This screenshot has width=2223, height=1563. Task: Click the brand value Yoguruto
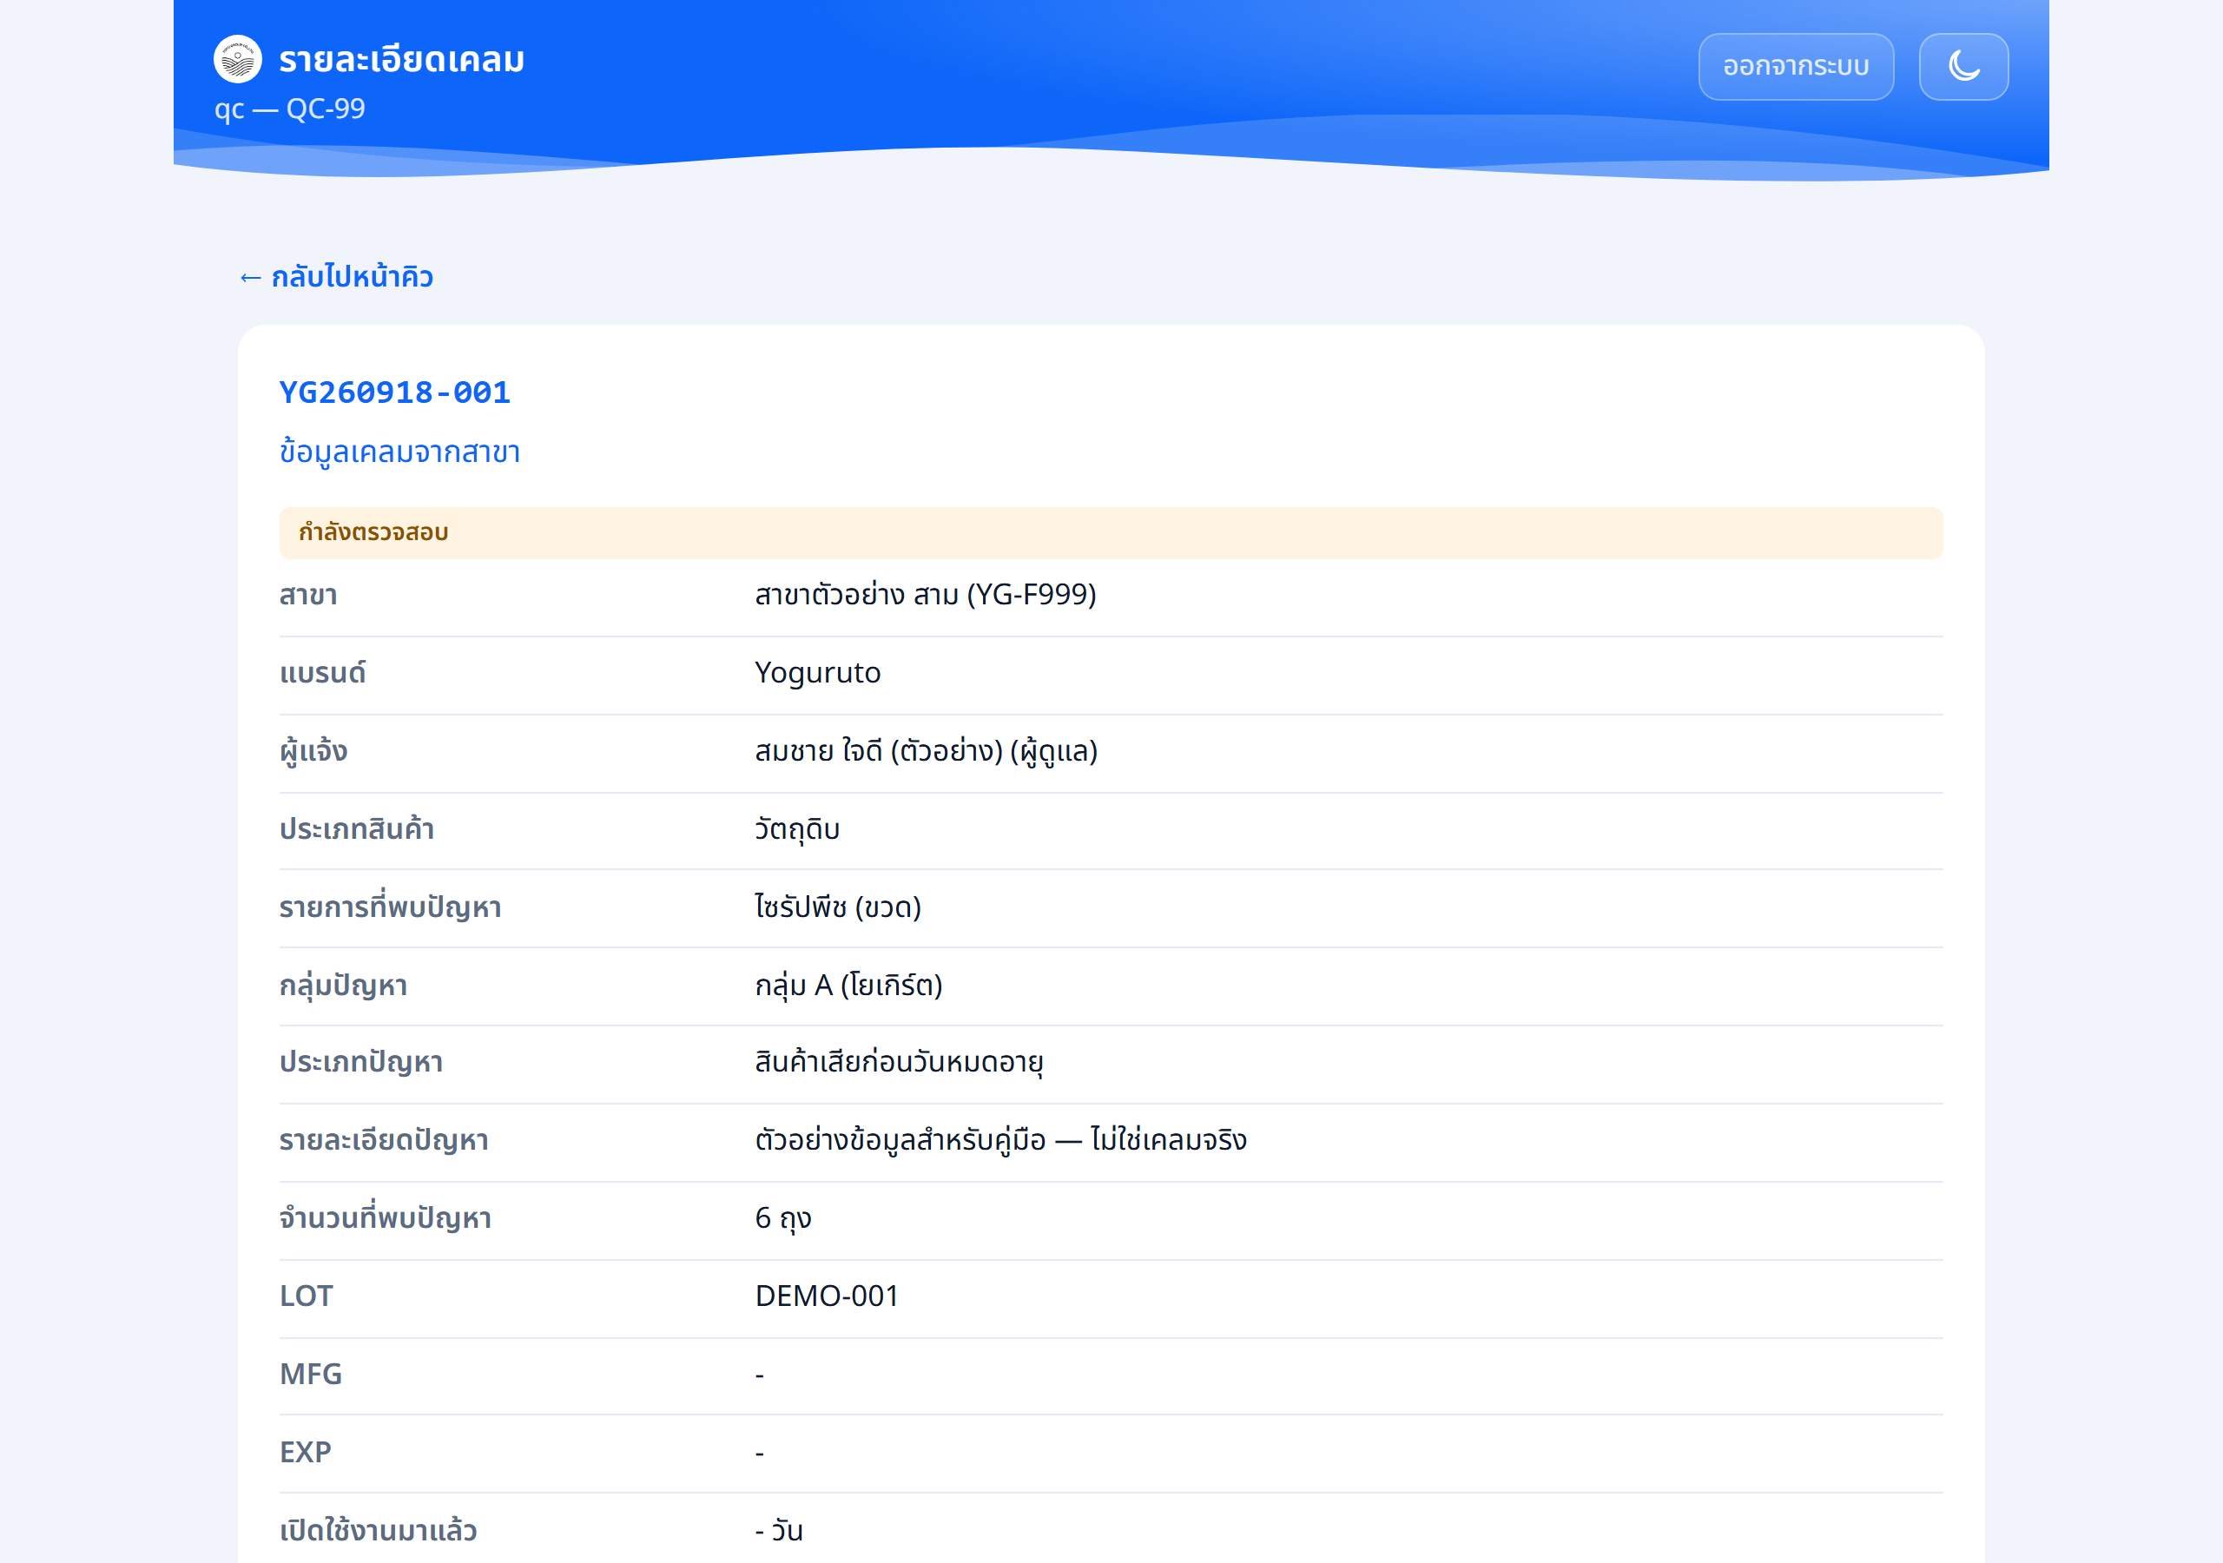click(817, 673)
